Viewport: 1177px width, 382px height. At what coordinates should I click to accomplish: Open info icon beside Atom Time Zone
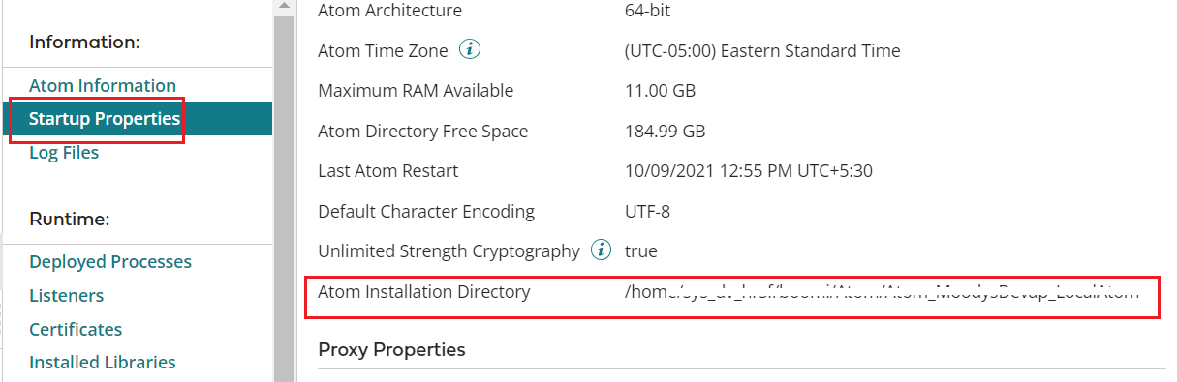470,50
